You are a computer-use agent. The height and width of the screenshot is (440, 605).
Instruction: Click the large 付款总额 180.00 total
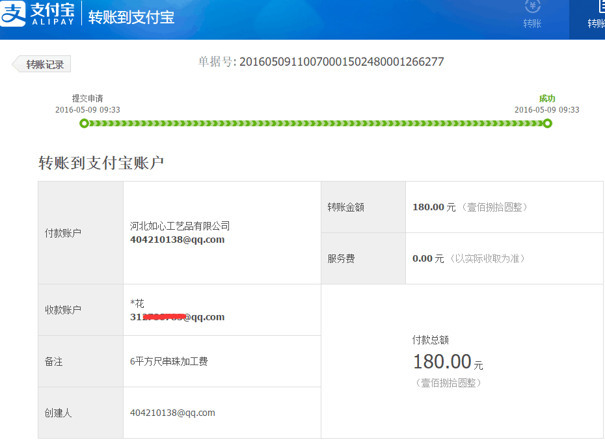click(x=442, y=361)
